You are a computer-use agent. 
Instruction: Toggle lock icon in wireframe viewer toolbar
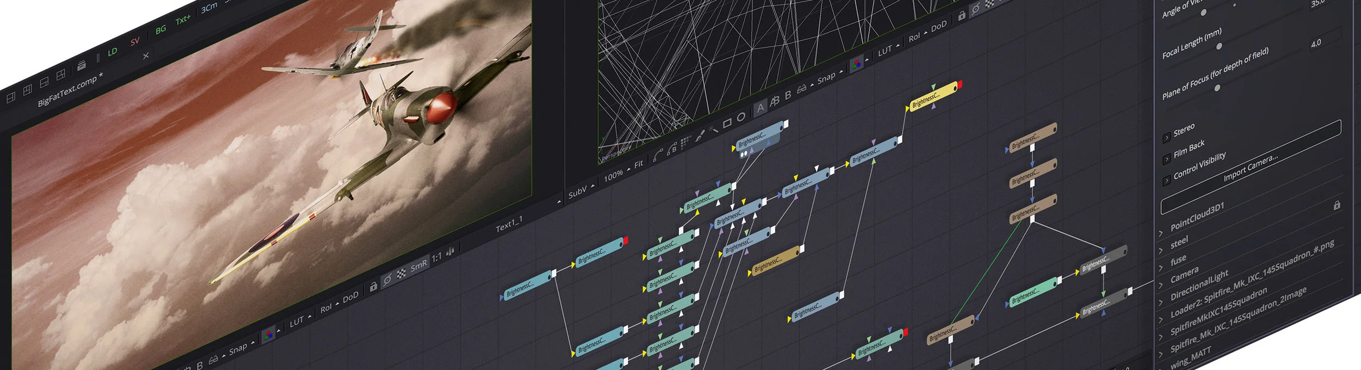point(962,16)
